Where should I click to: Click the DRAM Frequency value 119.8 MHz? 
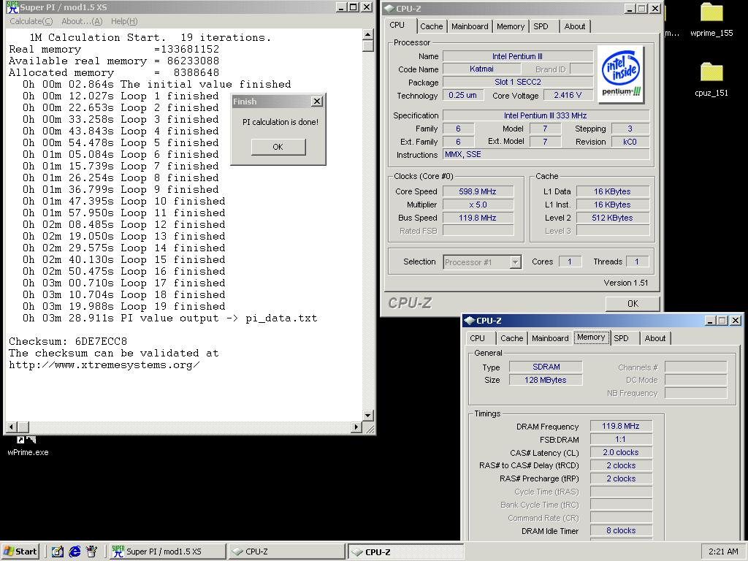tap(621, 426)
